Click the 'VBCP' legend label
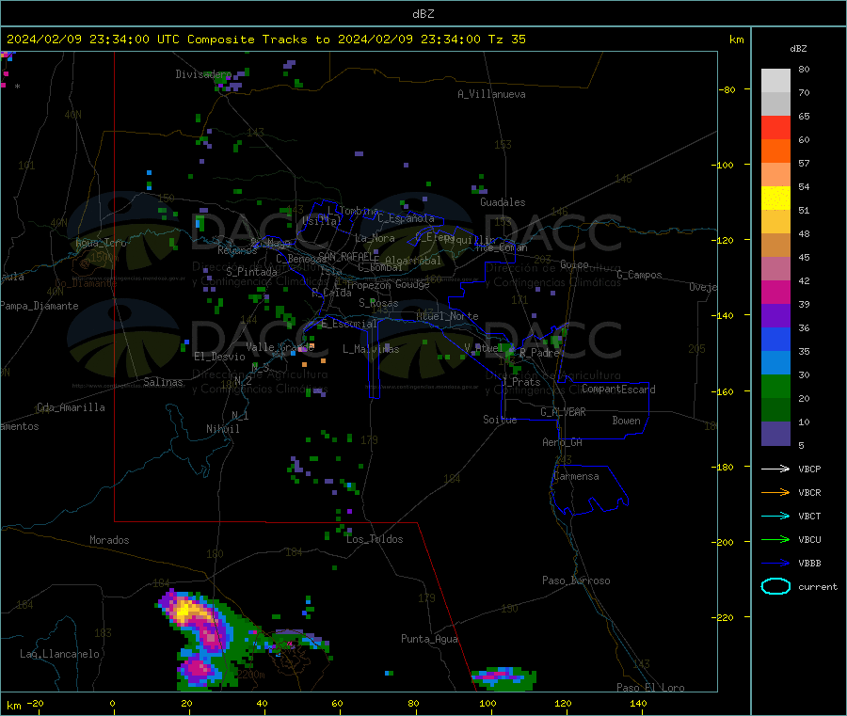 (x=809, y=469)
